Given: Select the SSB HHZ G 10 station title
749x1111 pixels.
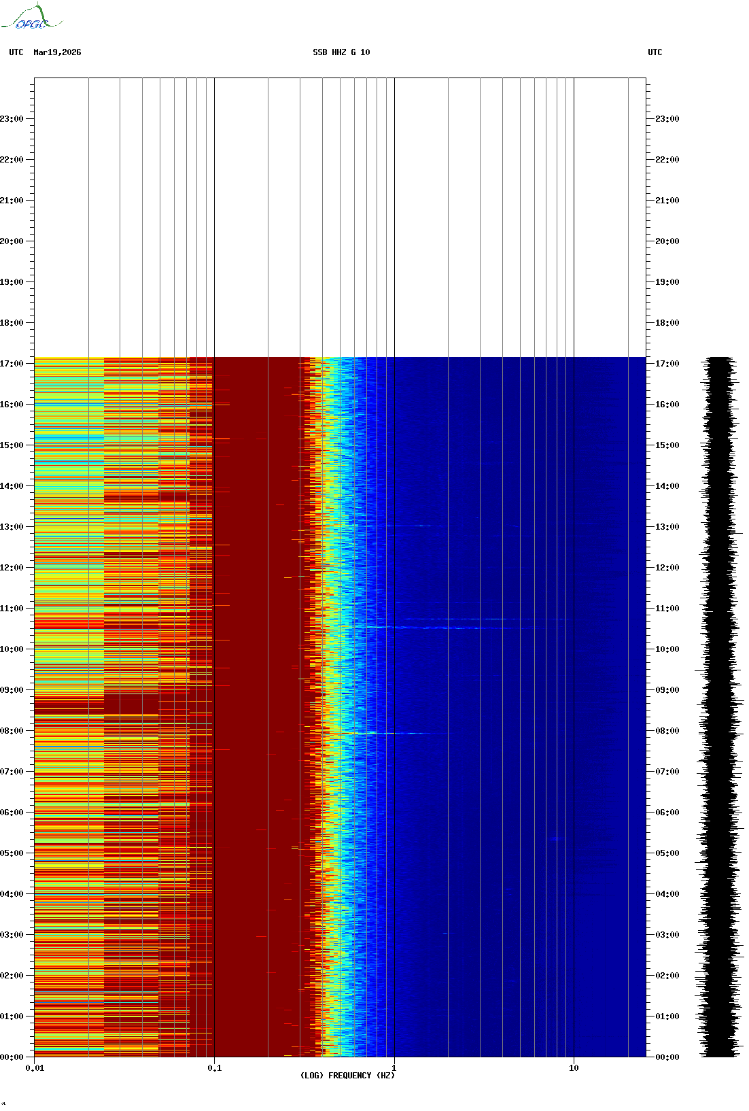Looking at the screenshot, I should (341, 52).
